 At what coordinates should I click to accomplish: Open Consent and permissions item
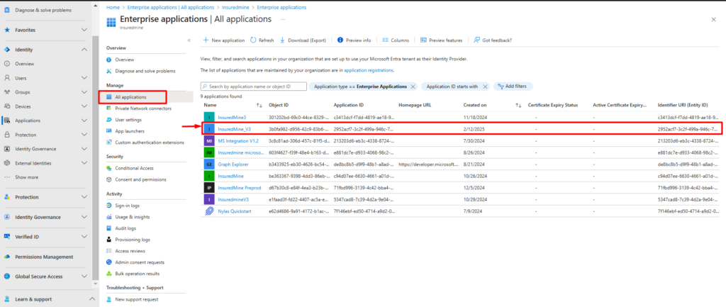pos(140,179)
